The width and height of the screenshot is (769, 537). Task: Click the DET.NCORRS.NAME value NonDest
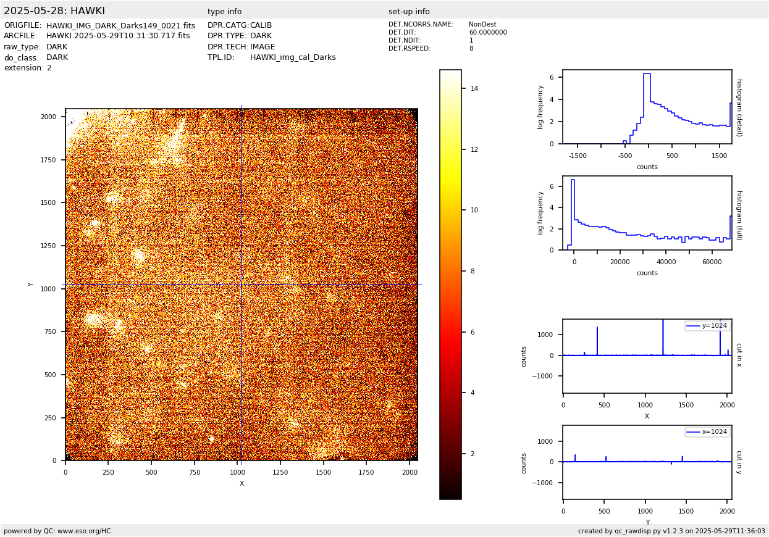point(482,25)
